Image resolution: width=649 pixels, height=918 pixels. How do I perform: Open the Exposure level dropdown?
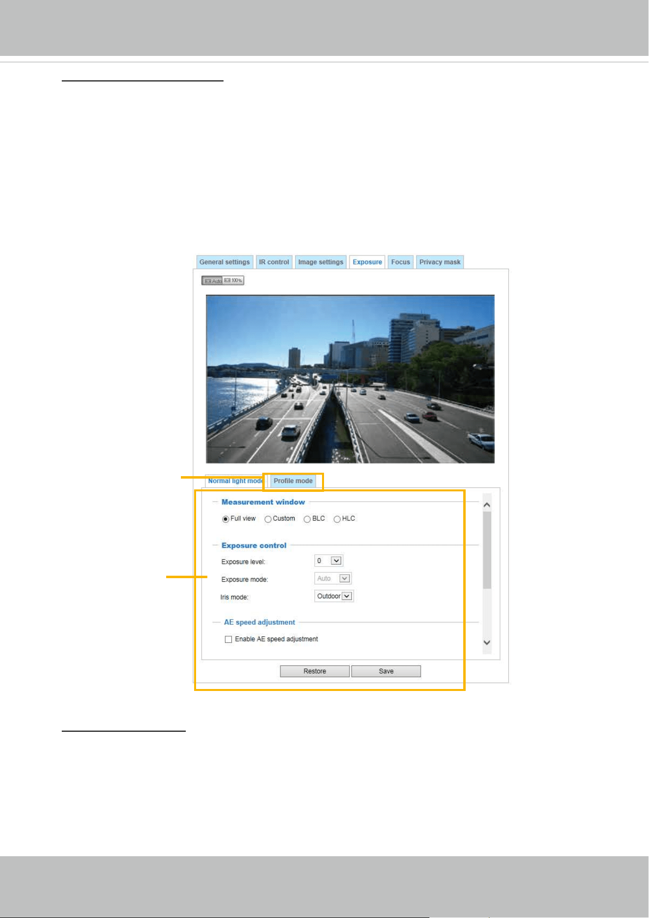[x=328, y=561]
